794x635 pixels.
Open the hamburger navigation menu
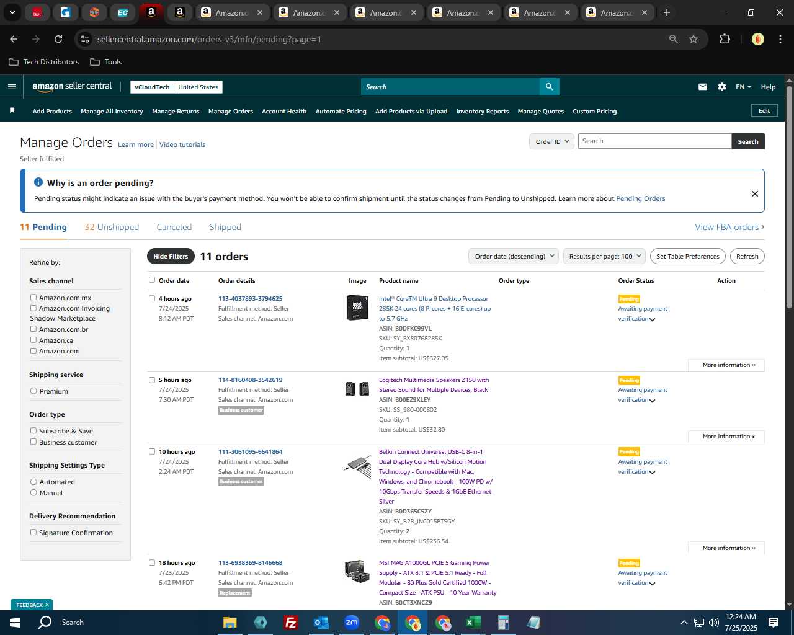coord(11,87)
